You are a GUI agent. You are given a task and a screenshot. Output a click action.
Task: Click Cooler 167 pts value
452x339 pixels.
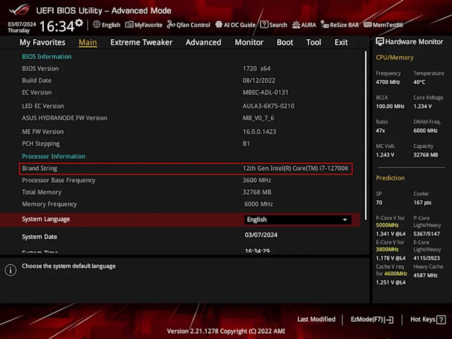coord(422,203)
